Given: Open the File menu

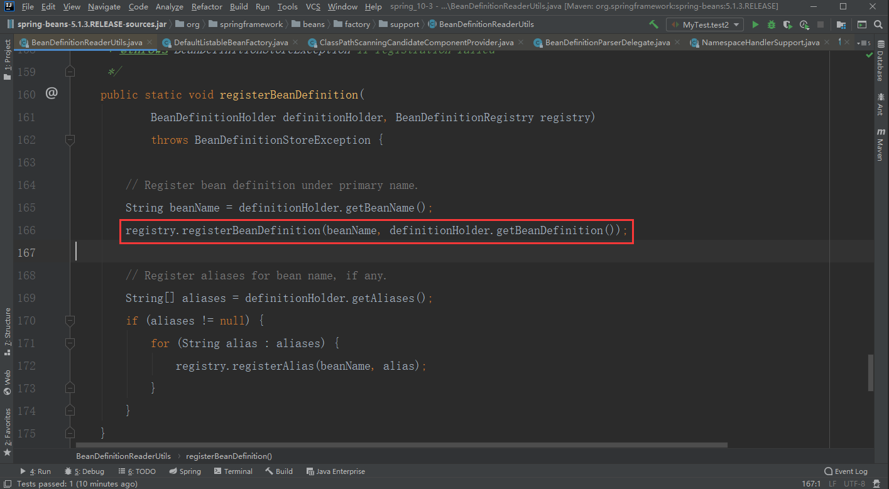Looking at the screenshot, I should click(x=28, y=7).
